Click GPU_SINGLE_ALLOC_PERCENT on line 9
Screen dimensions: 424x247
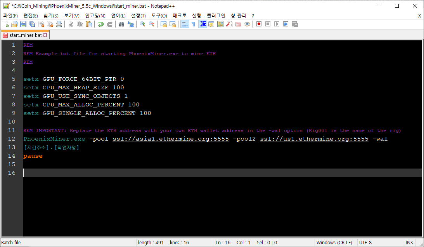[89, 113]
